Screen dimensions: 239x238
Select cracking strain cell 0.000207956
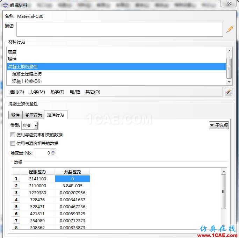72,193
